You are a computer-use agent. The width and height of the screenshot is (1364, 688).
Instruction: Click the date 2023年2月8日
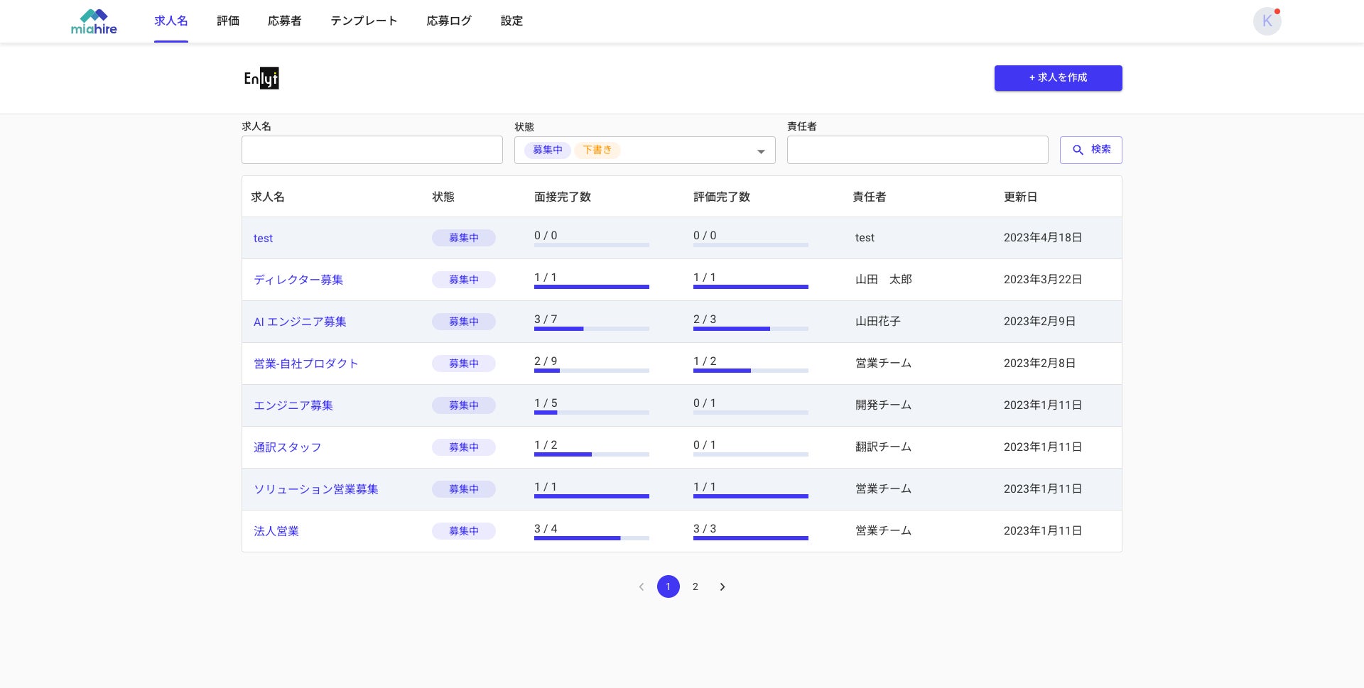point(1040,364)
